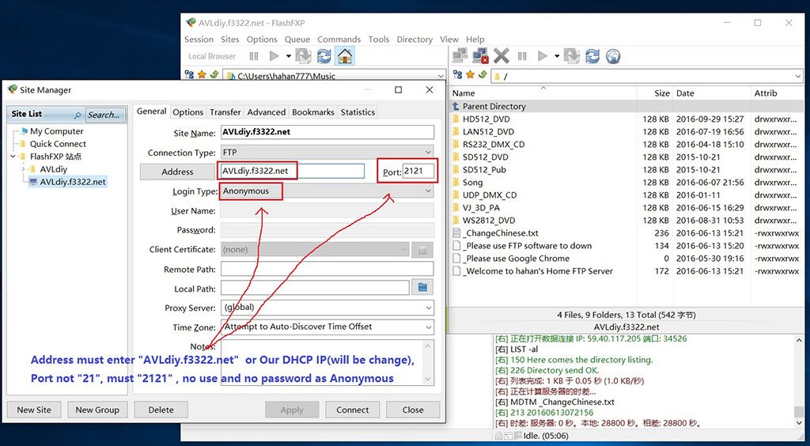Open the Login Type dropdown showing Anonymous
Screen dimensions: 810x446
coord(428,191)
